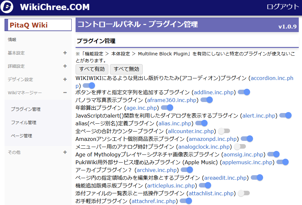Open the attachref.inc.php link

[x=154, y=201]
